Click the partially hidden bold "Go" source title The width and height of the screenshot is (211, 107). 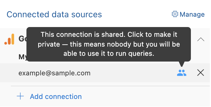23,39
